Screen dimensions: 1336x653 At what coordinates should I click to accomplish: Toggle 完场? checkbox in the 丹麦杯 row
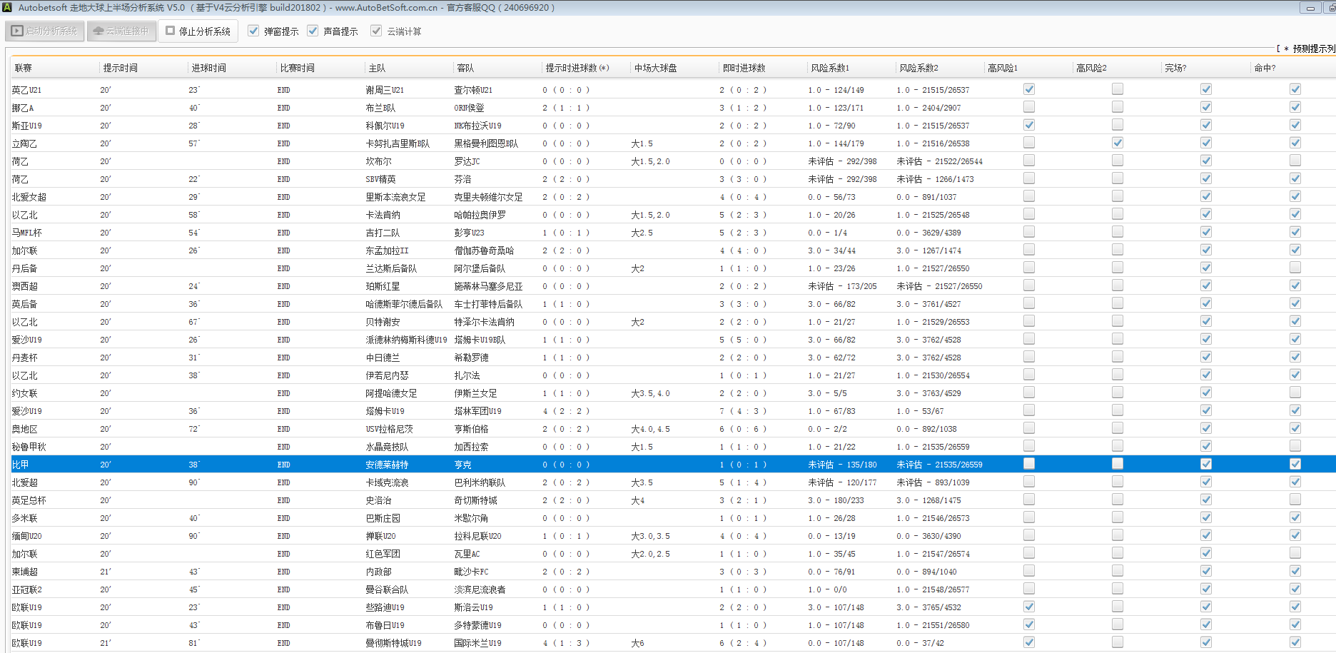[x=1206, y=357]
